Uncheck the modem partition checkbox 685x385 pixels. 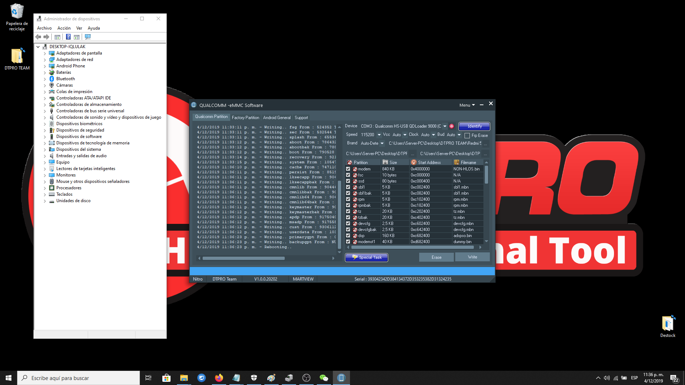[348, 169]
